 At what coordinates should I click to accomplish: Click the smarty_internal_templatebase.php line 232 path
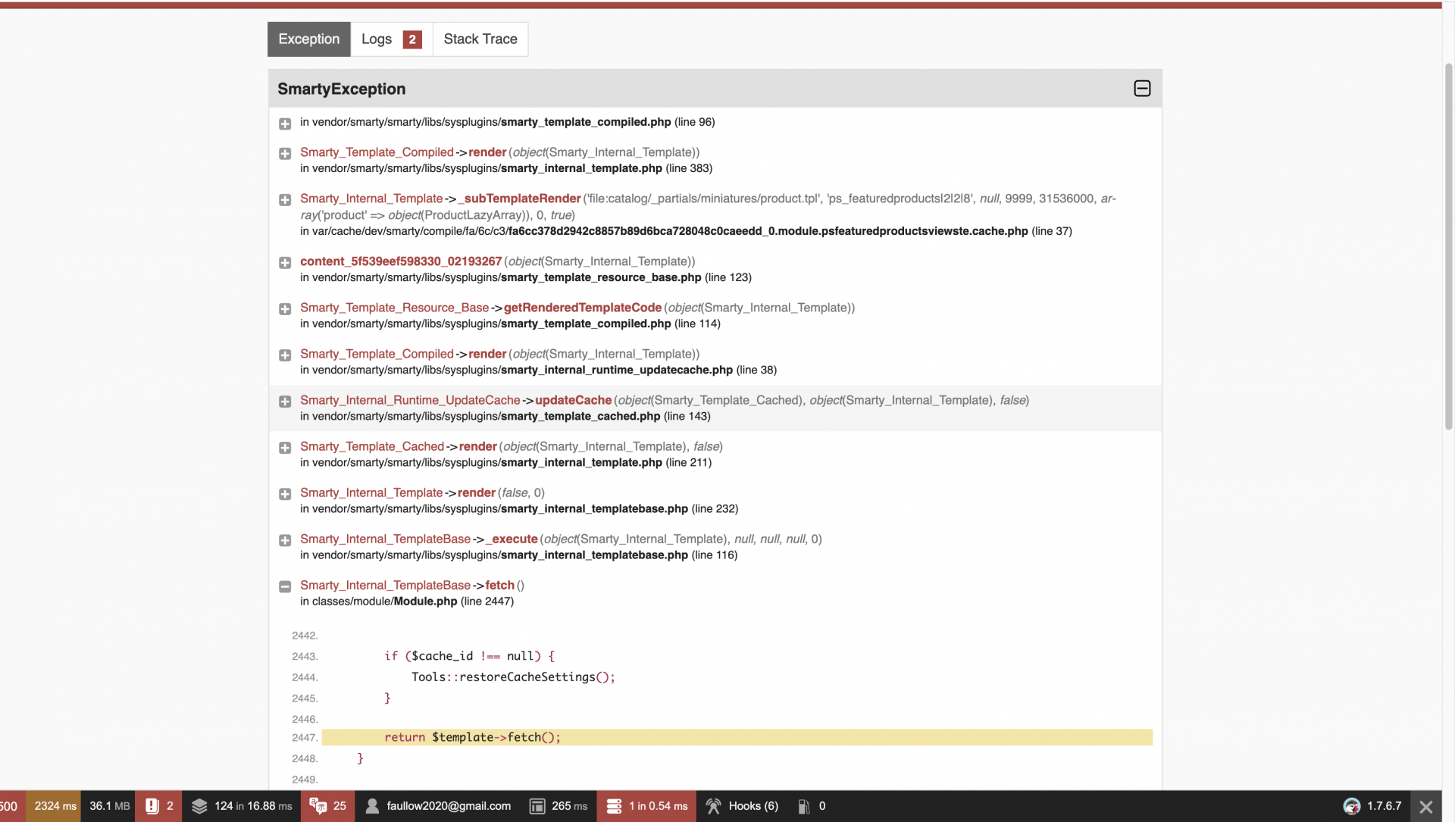500,509
